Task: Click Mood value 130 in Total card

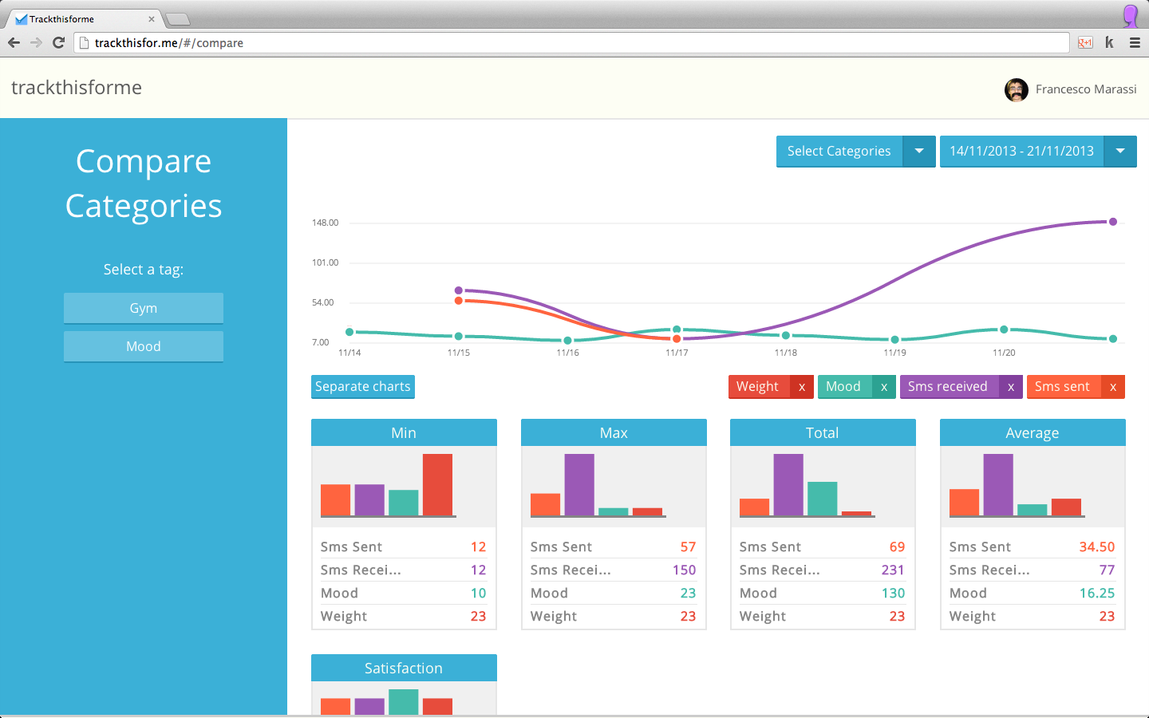Action: click(x=893, y=593)
